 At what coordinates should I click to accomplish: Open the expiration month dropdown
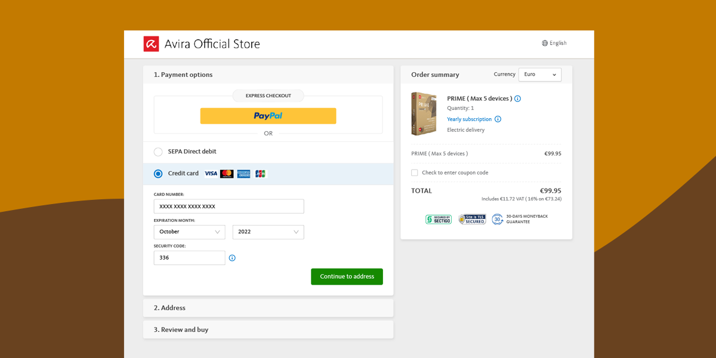pyautogui.click(x=189, y=232)
